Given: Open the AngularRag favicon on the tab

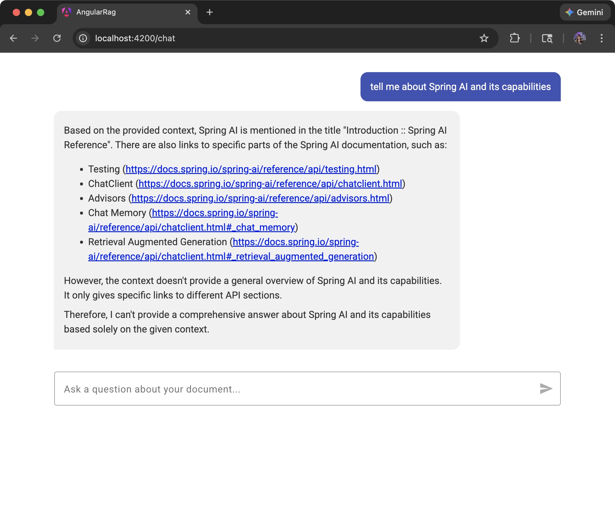Looking at the screenshot, I should click(x=66, y=12).
